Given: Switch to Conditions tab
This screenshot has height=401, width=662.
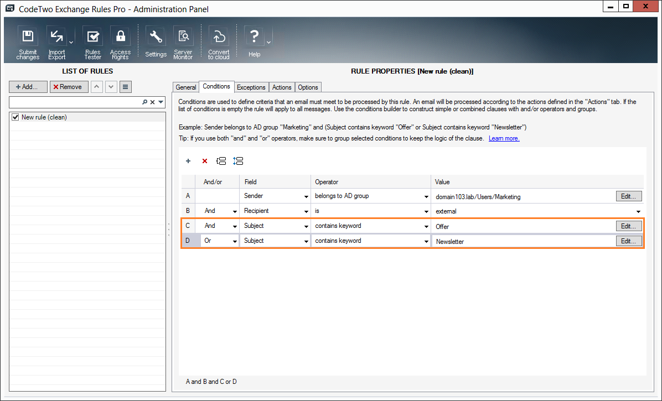Looking at the screenshot, I should 216,86.
